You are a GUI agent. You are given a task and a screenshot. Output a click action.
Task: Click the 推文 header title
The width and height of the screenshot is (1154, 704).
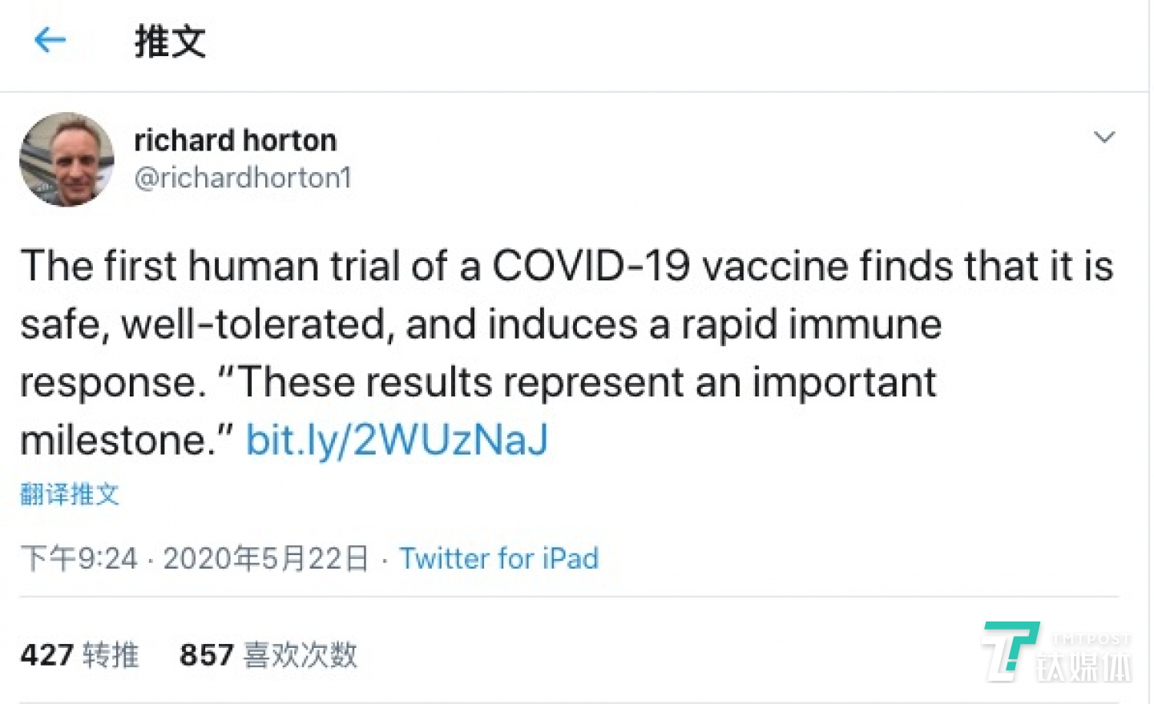point(170,41)
